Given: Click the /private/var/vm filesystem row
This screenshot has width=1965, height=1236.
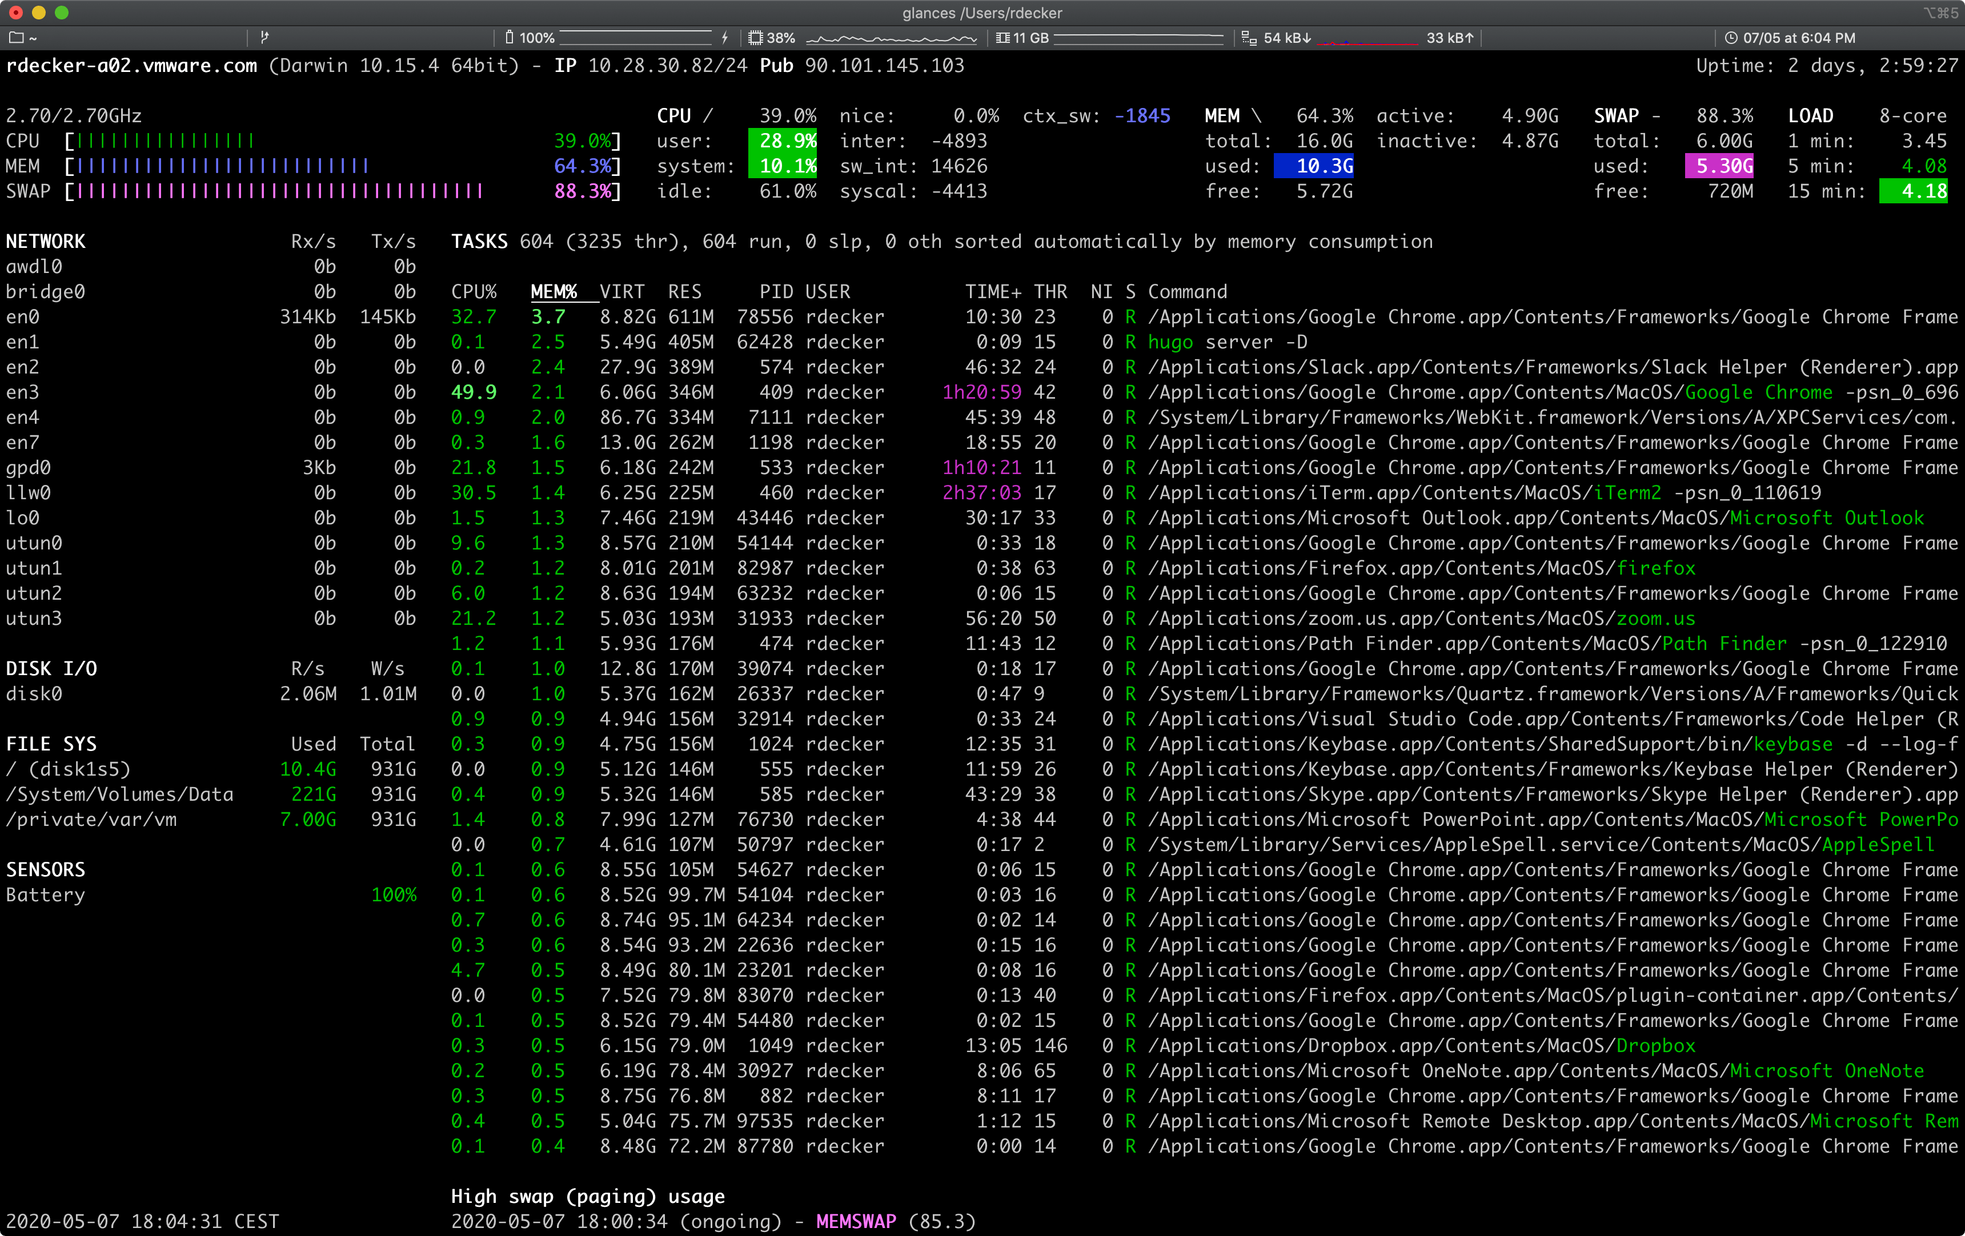Looking at the screenshot, I should (x=211, y=820).
